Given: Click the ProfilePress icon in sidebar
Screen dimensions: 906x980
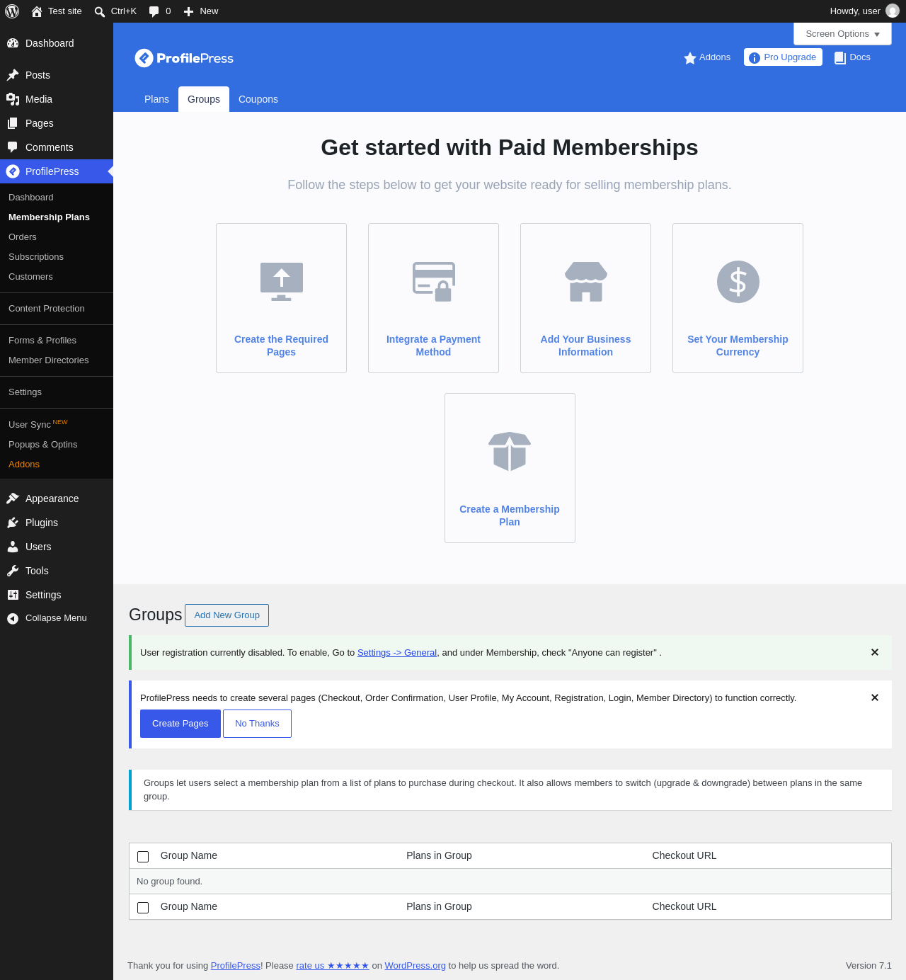Looking at the screenshot, I should [13, 171].
